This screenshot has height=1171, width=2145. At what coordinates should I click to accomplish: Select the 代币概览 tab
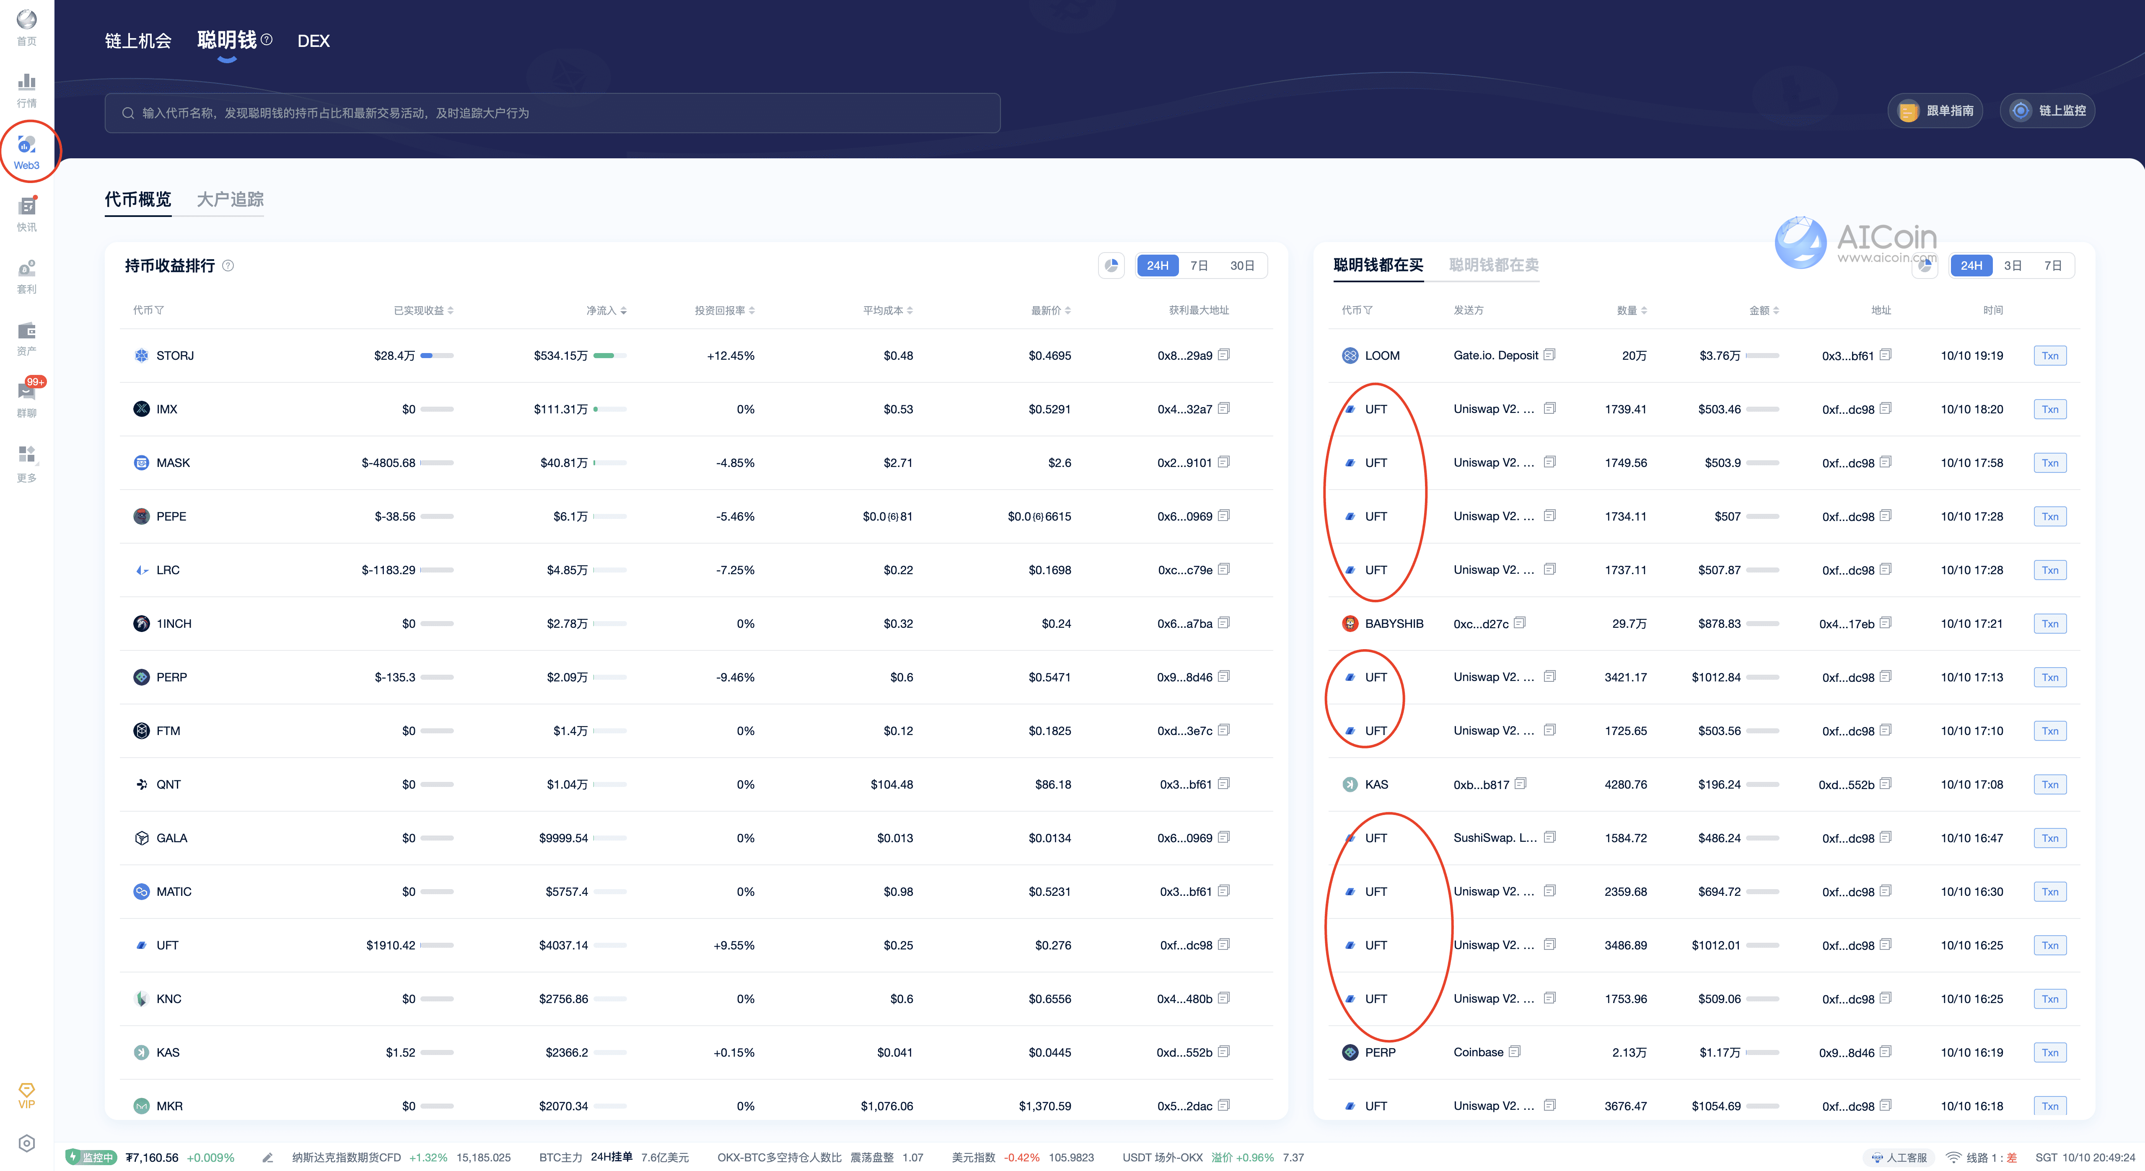138,199
